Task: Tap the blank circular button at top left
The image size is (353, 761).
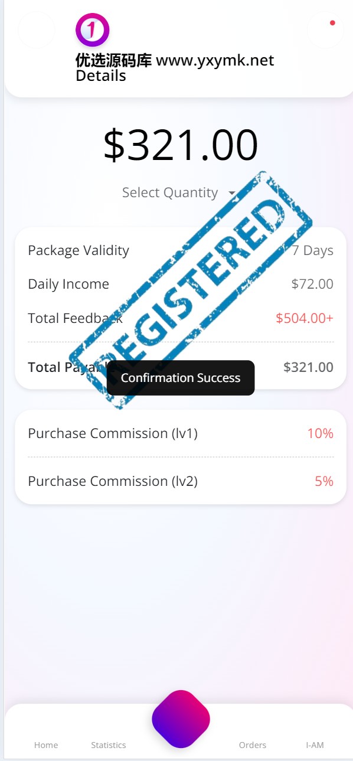Action: click(x=37, y=30)
